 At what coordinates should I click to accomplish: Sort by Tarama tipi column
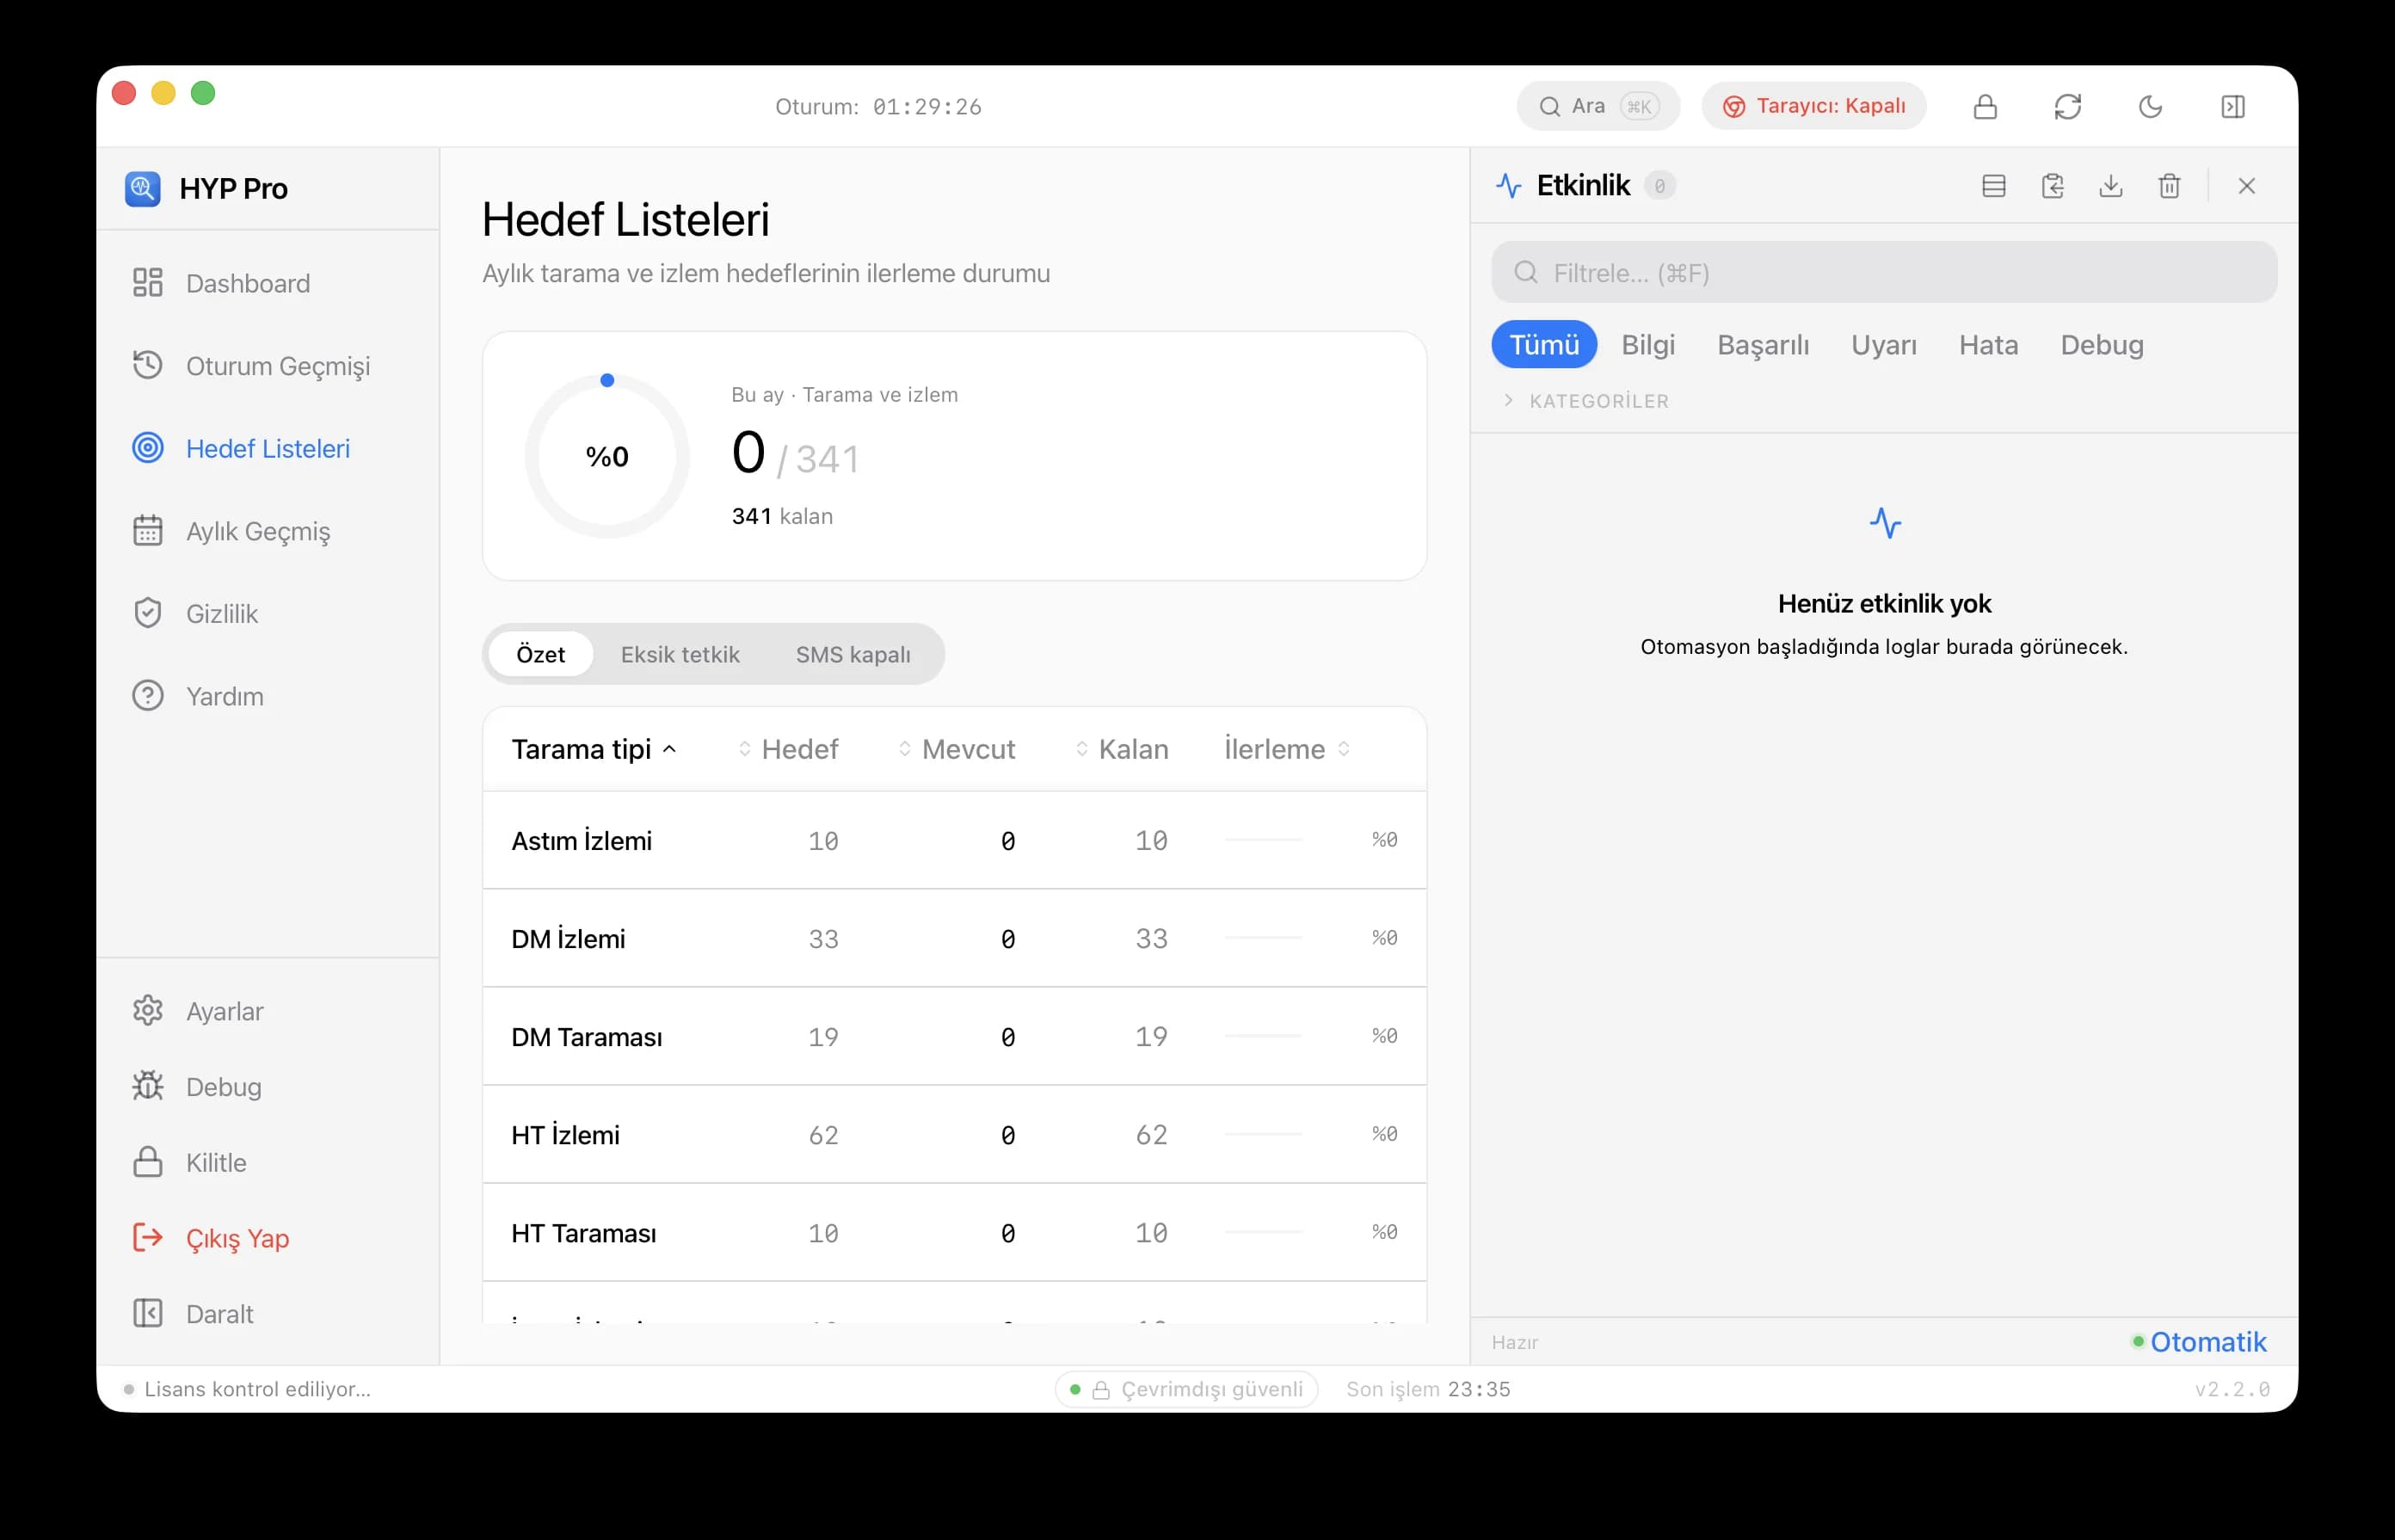coord(594,749)
